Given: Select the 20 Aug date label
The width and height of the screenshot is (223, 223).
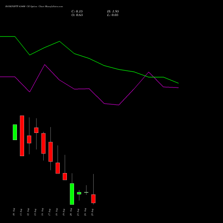Looking at the screenshot, I should point(71,212).
